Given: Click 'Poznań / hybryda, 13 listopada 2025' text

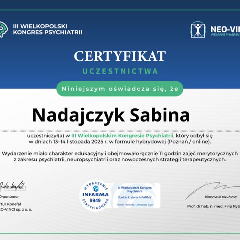Looking at the screenshot, I should click(135, 205).
